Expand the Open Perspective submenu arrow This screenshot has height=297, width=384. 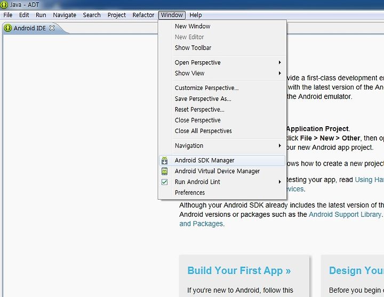point(279,63)
